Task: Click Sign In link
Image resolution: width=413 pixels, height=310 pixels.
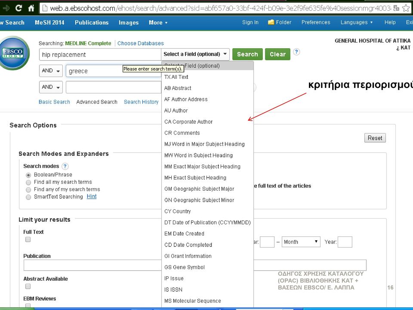Action: [250, 22]
